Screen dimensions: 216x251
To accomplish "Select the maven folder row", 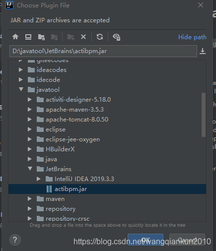I will (107, 199).
